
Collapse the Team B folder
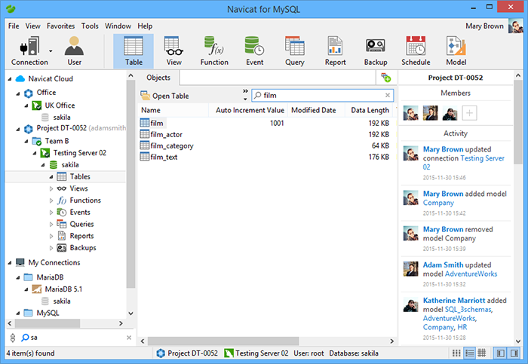coord(26,142)
